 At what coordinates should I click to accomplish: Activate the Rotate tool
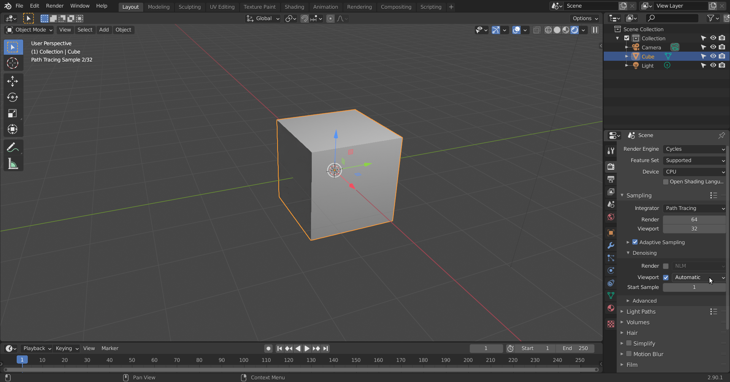pos(13,97)
